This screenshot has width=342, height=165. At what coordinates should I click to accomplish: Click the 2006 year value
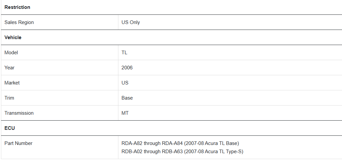pos(127,68)
